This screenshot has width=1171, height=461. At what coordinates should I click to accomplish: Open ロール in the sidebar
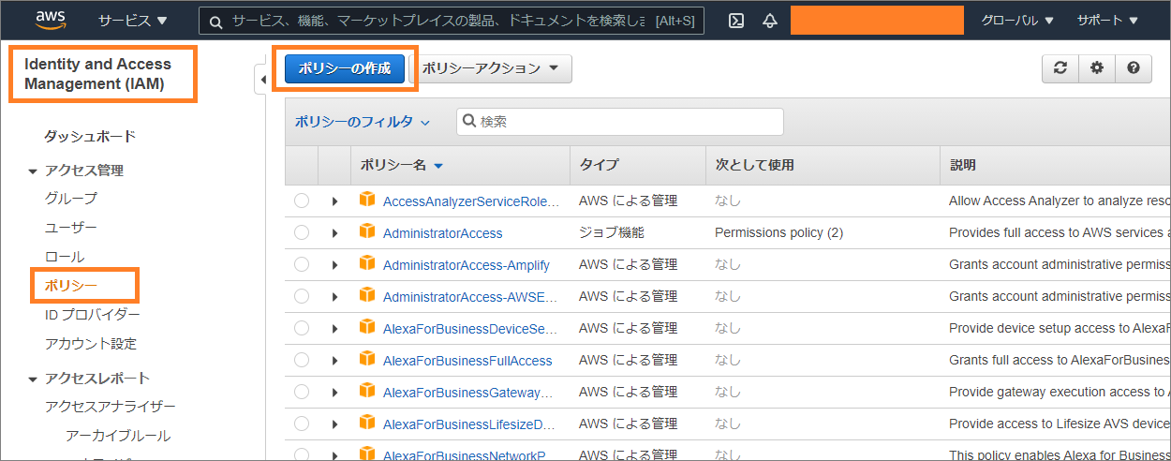(x=65, y=257)
